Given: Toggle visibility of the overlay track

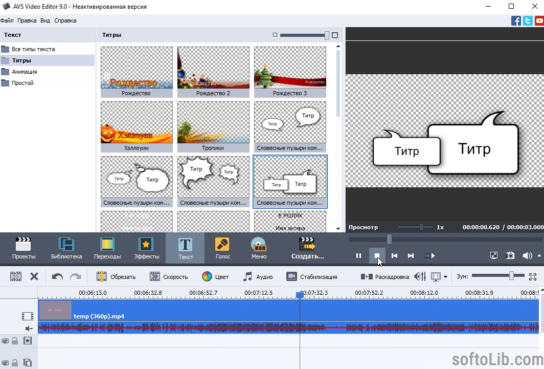Looking at the screenshot, I should tap(5, 363).
